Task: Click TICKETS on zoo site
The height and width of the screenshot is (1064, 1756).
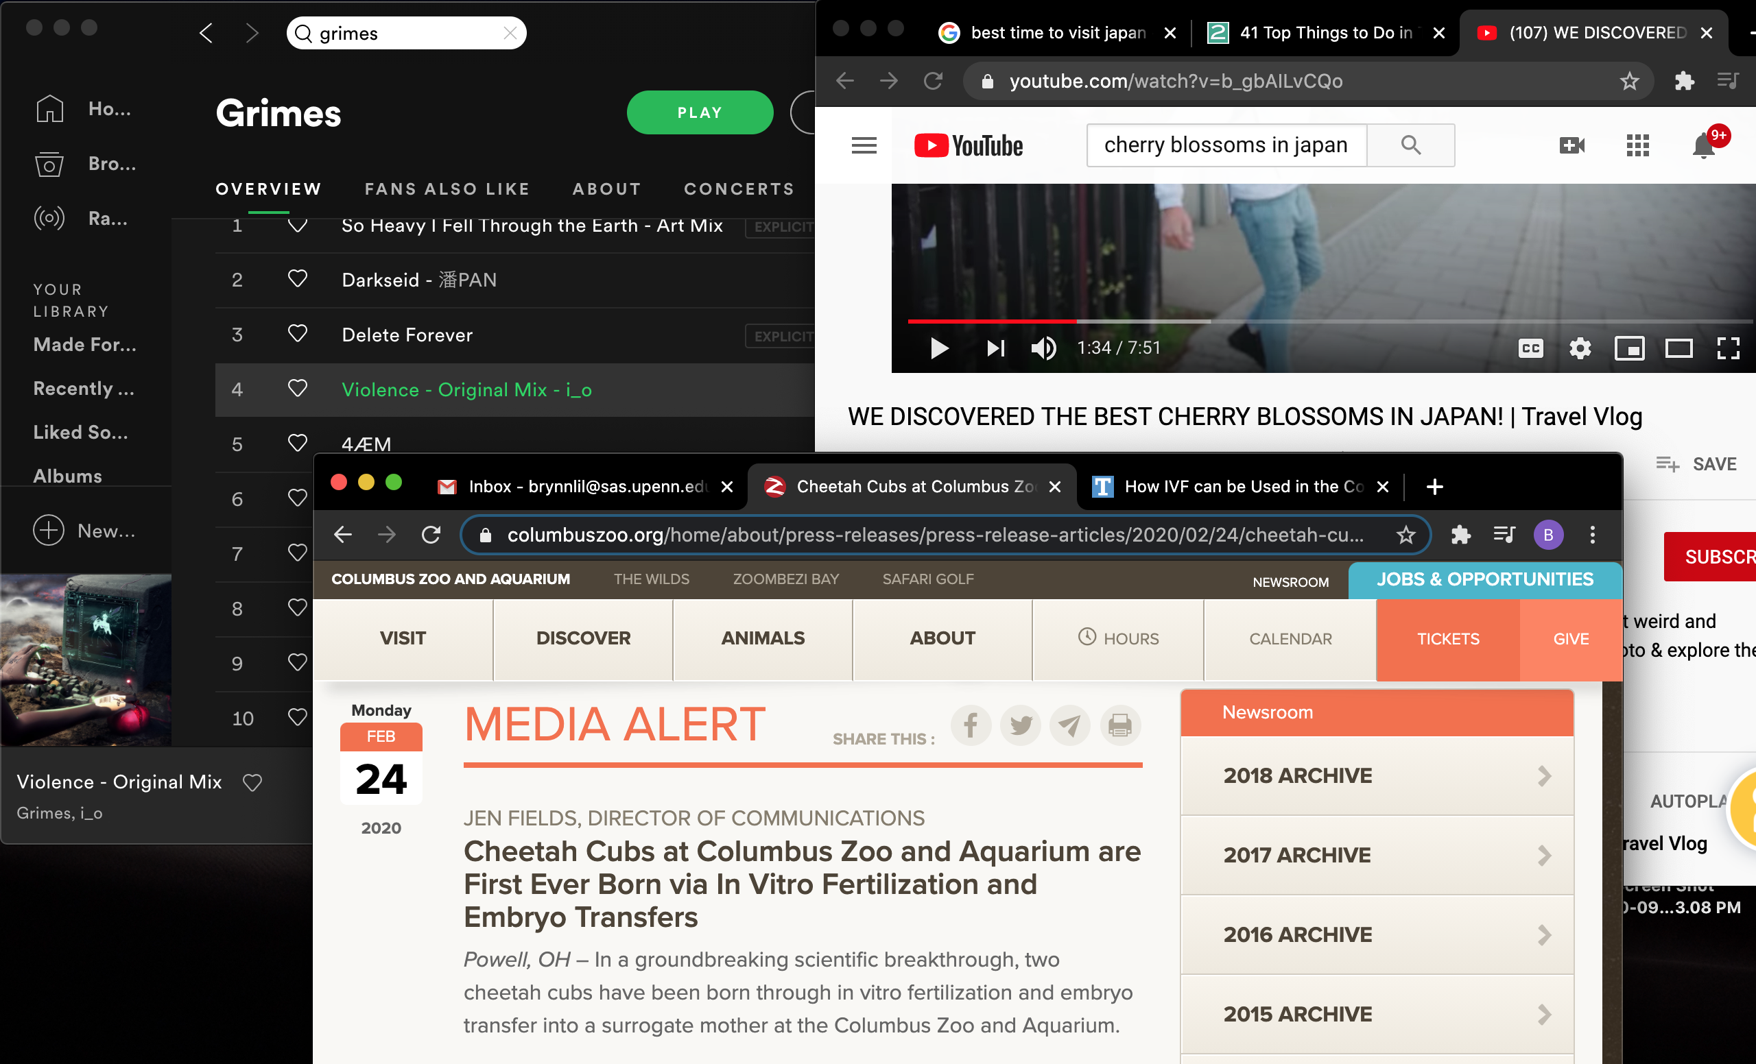Action: [1448, 639]
